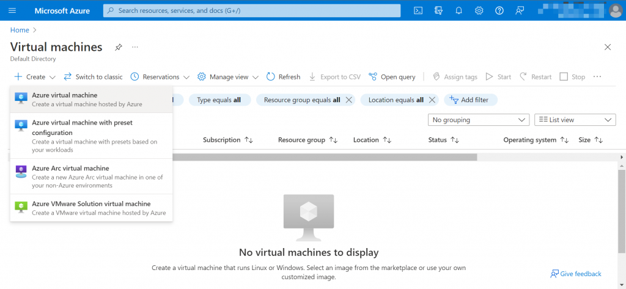Click Add filter
The height and width of the screenshot is (289, 626).
[x=471, y=100]
